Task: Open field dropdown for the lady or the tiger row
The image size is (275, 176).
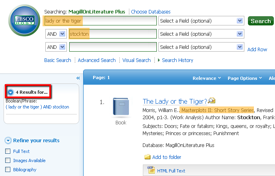Action: coord(240,21)
